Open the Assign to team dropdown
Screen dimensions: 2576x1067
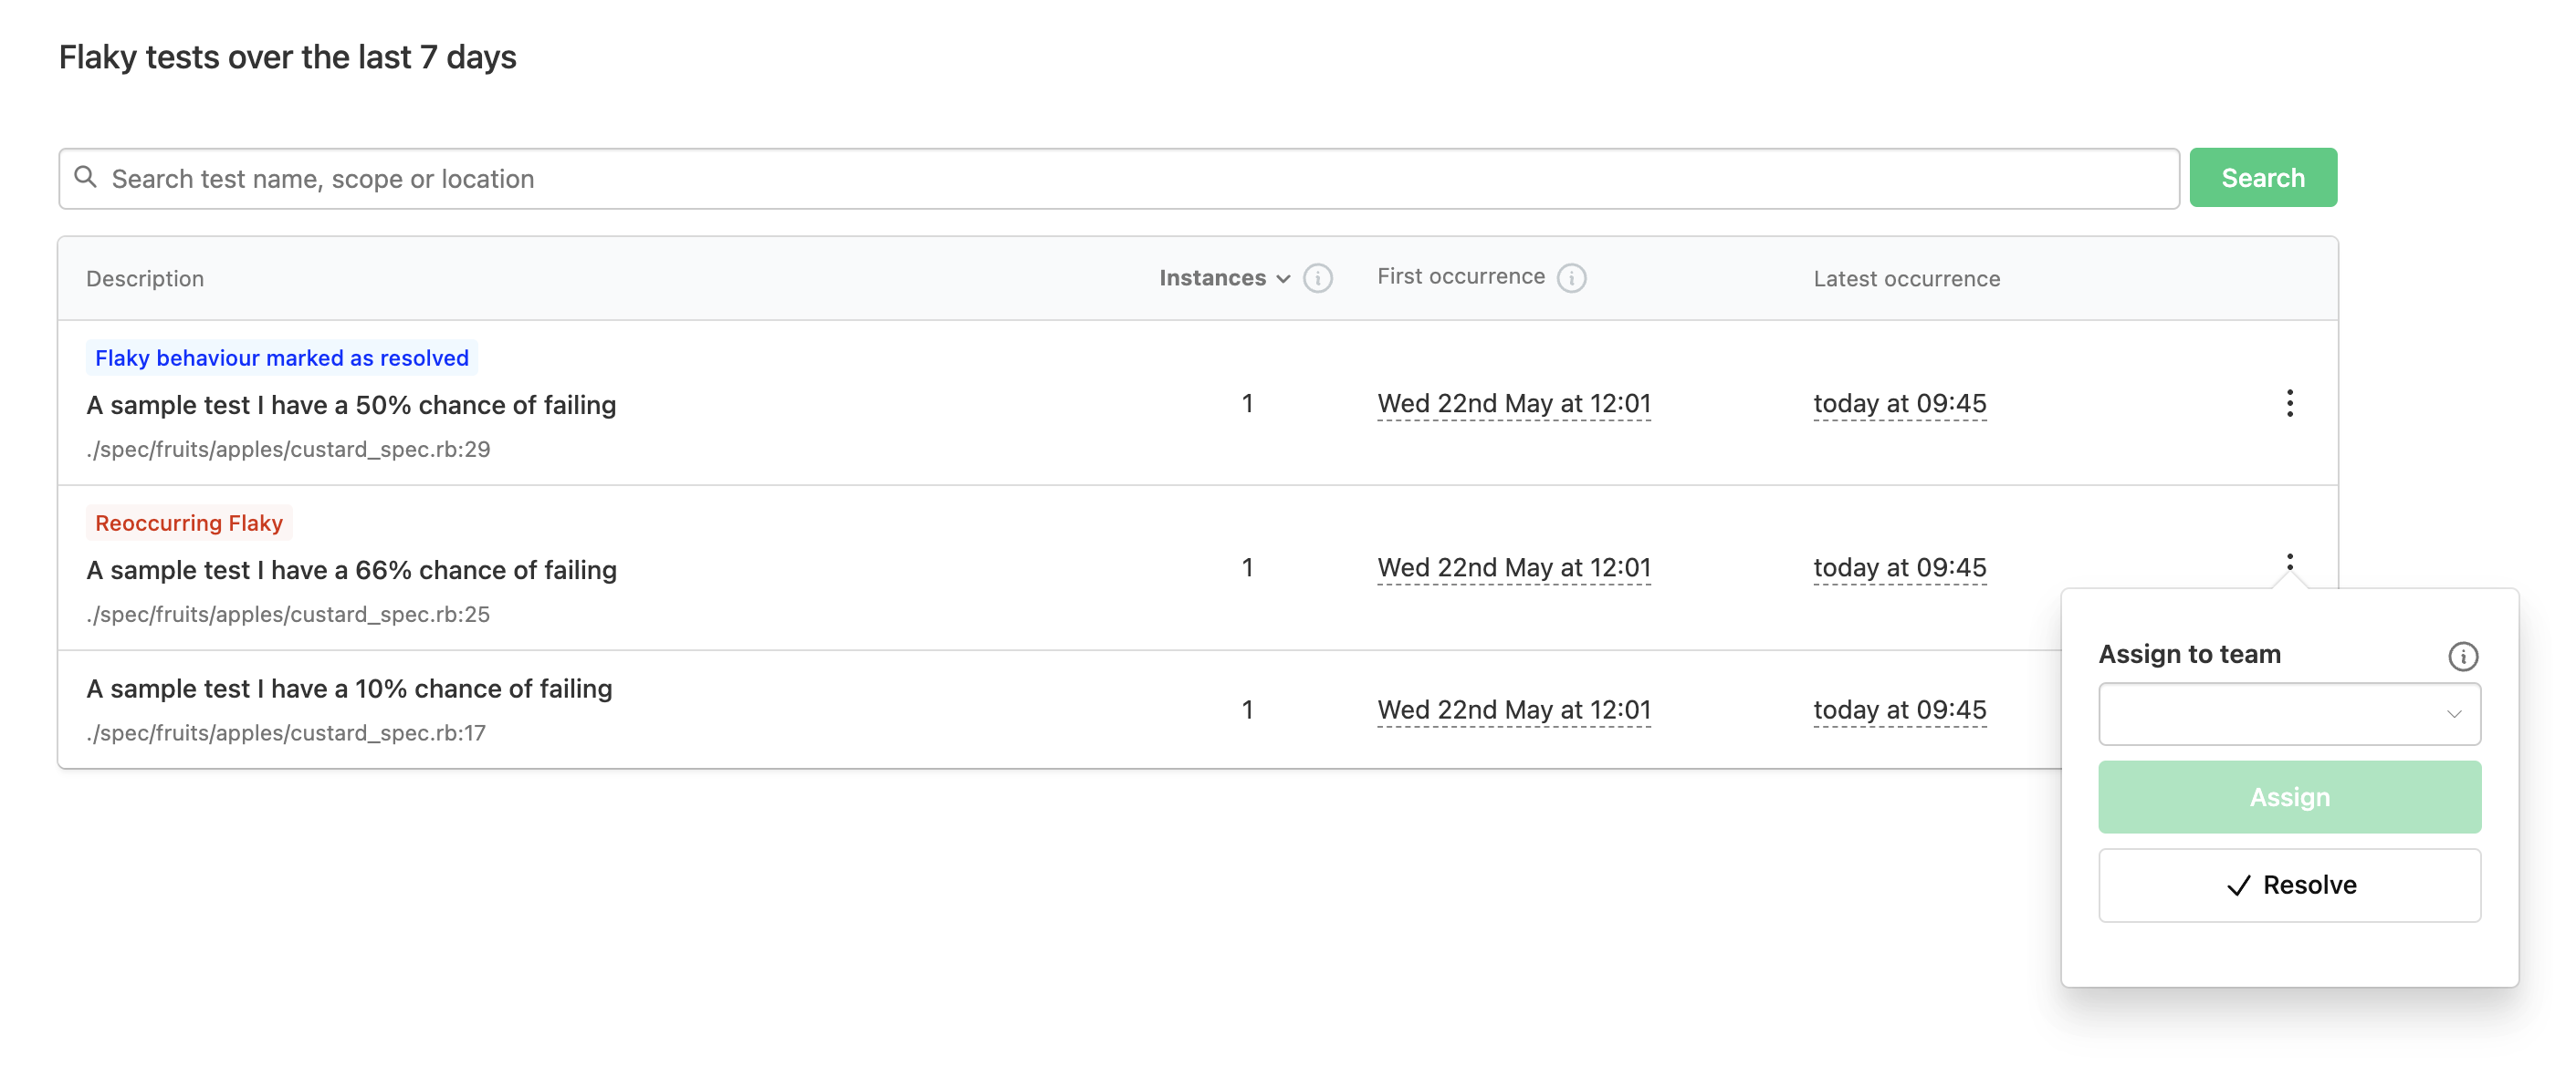(x=2288, y=713)
